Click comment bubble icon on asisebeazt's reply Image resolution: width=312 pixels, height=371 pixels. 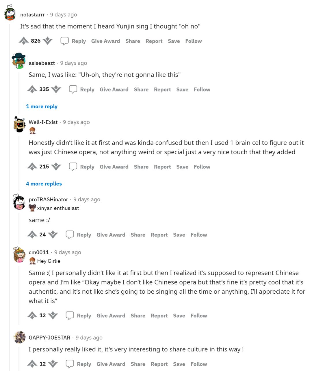coord(73,89)
